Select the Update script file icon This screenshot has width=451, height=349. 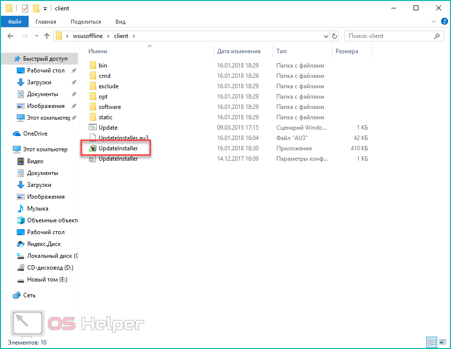(93, 127)
